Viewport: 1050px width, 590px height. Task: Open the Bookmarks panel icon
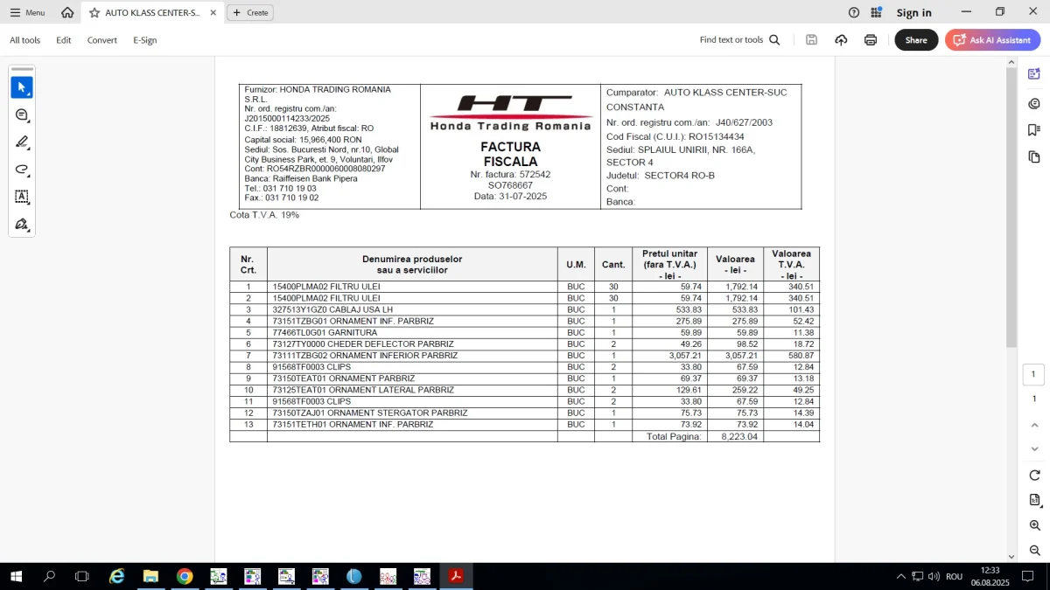coord(1034,130)
